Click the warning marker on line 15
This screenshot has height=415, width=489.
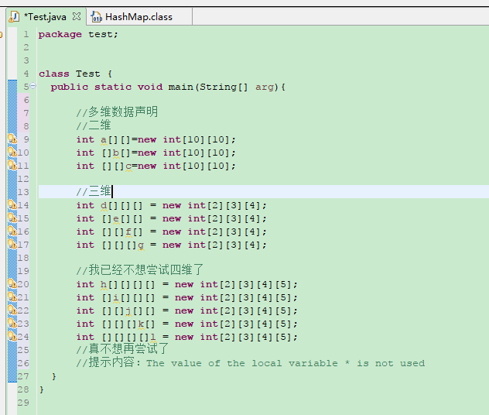tap(12, 218)
